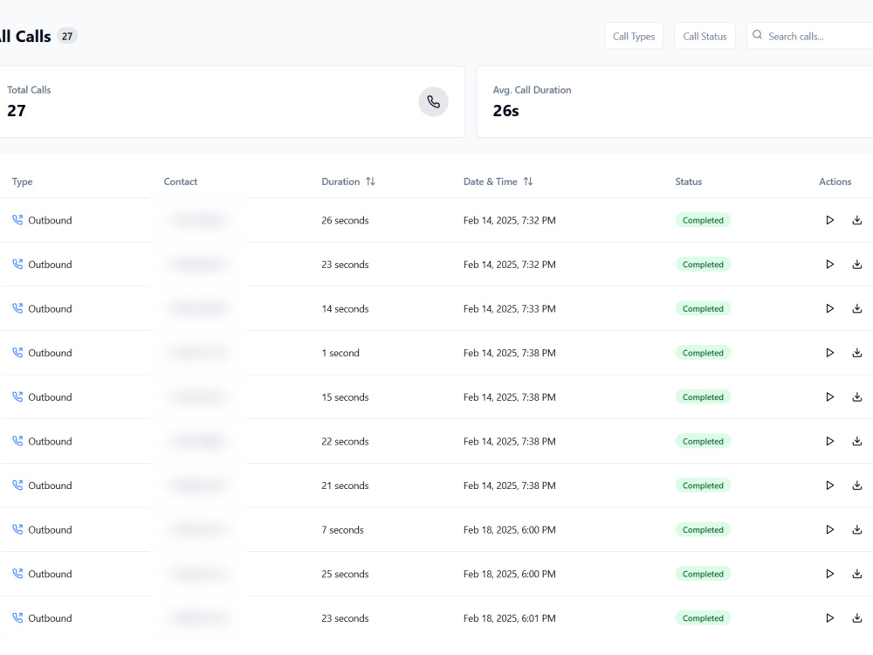Image resolution: width=873 pixels, height=655 pixels.
Task: Click the "22 seconds" duration cell
Action: [x=345, y=441]
